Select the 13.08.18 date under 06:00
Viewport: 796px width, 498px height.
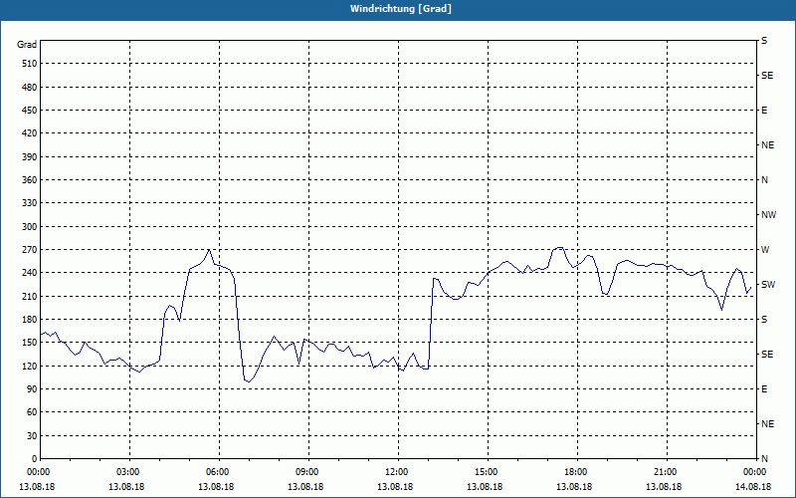[x=216, y=487]
